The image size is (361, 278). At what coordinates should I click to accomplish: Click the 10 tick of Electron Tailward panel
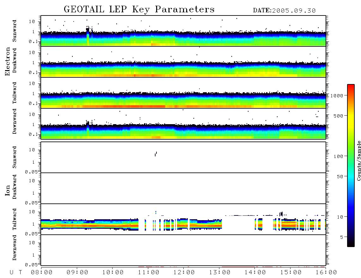(x=32, y=83)
